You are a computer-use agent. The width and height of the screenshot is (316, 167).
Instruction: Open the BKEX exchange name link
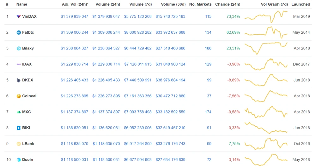[27, 80]
